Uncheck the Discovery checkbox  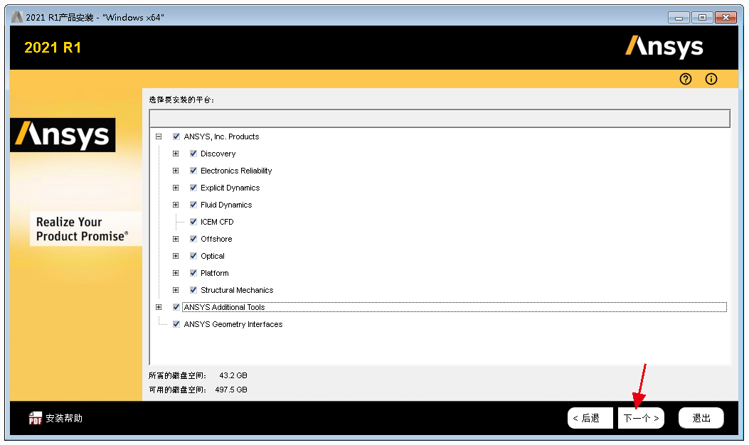coord(193,154)
